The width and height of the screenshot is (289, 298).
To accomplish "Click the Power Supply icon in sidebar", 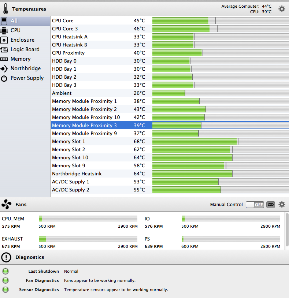I will pos(4,78).
